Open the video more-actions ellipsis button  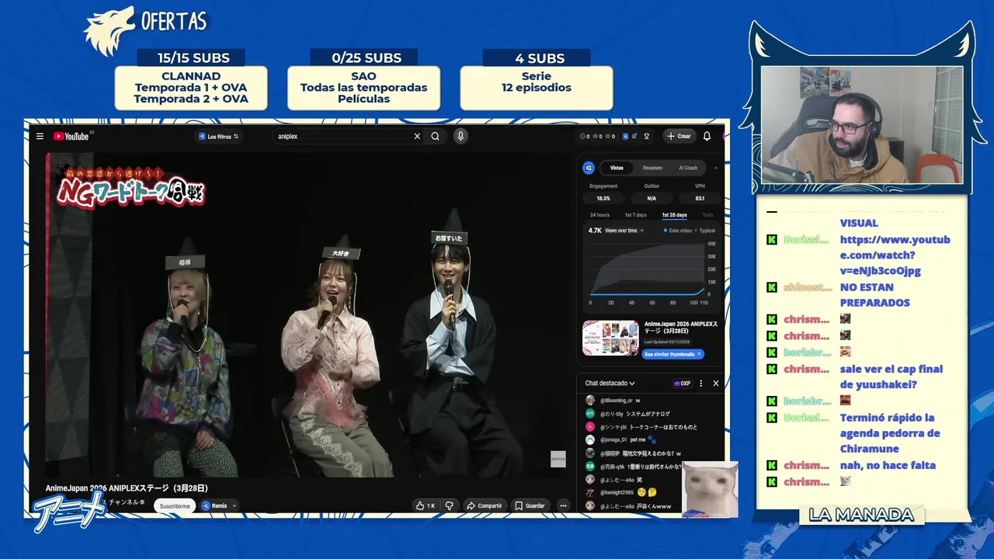coord(564,505)
